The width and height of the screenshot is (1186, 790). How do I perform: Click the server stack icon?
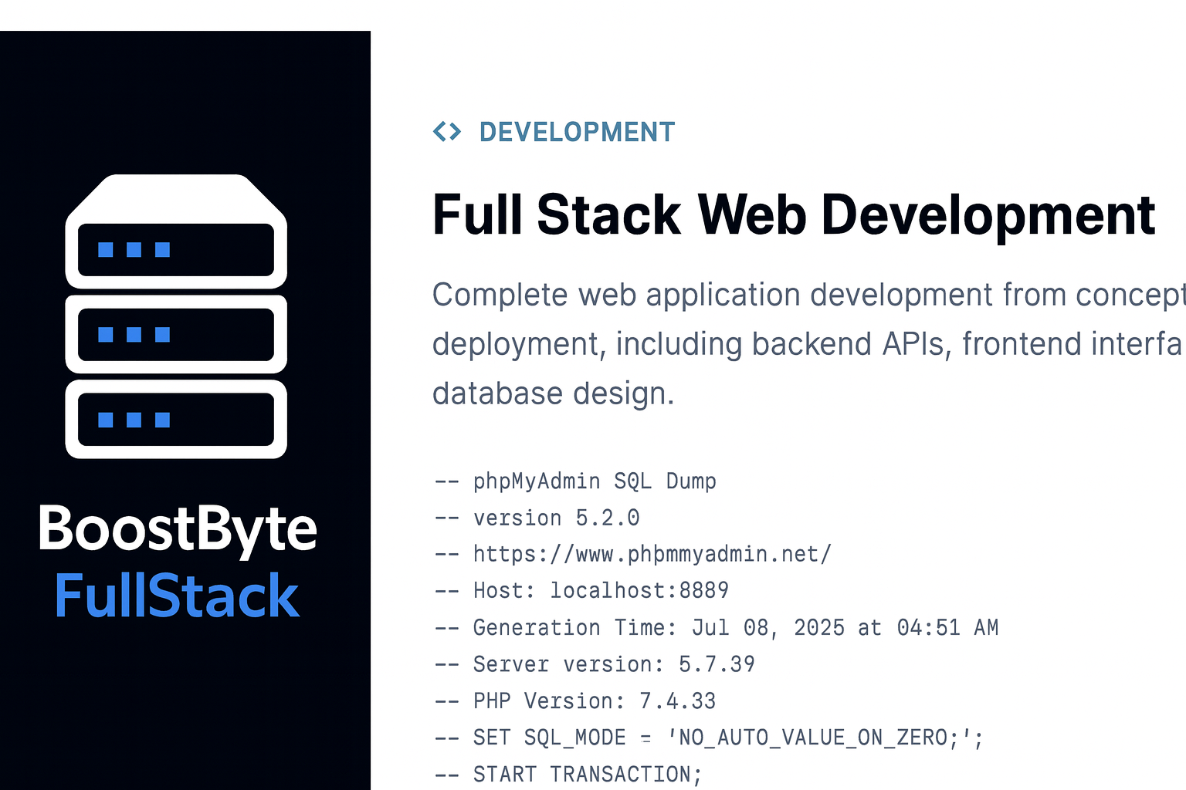pos(176,316)
